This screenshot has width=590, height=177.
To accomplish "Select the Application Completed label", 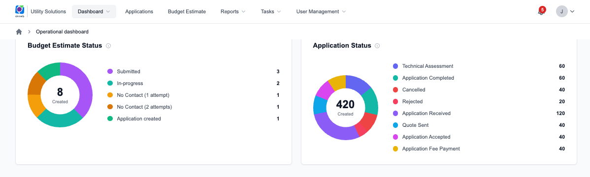I will pyautogui.click(x=428, y=78).
